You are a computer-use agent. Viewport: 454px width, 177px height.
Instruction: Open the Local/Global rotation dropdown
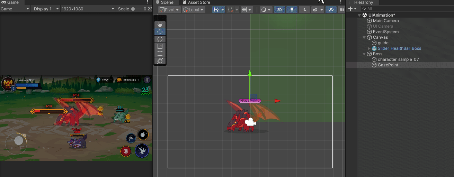194,10
